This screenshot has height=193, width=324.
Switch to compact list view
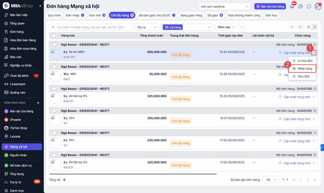click(x=315, y=27)
